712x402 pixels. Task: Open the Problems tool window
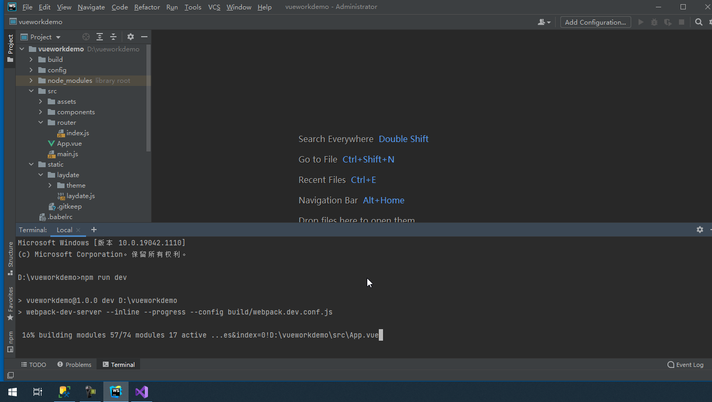(75, 364)
